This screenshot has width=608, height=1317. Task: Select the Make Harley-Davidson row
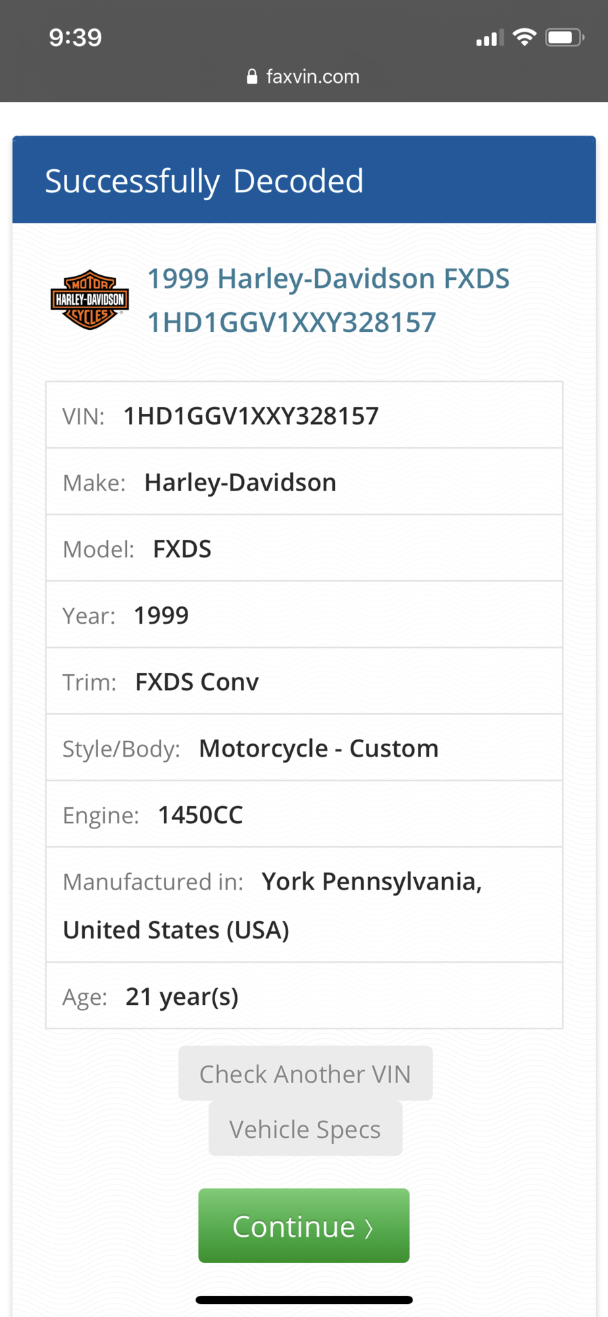coord(304,483)
